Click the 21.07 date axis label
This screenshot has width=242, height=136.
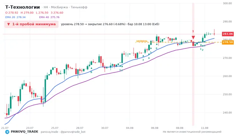point(5,128)
